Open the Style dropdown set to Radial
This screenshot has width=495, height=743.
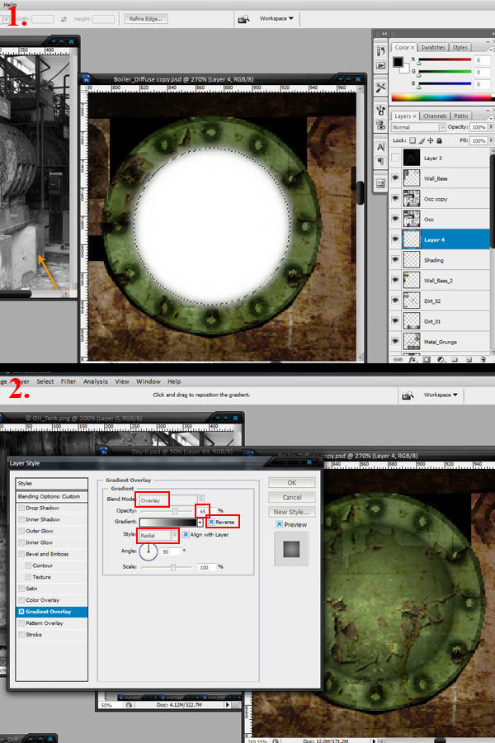(158, 536)
